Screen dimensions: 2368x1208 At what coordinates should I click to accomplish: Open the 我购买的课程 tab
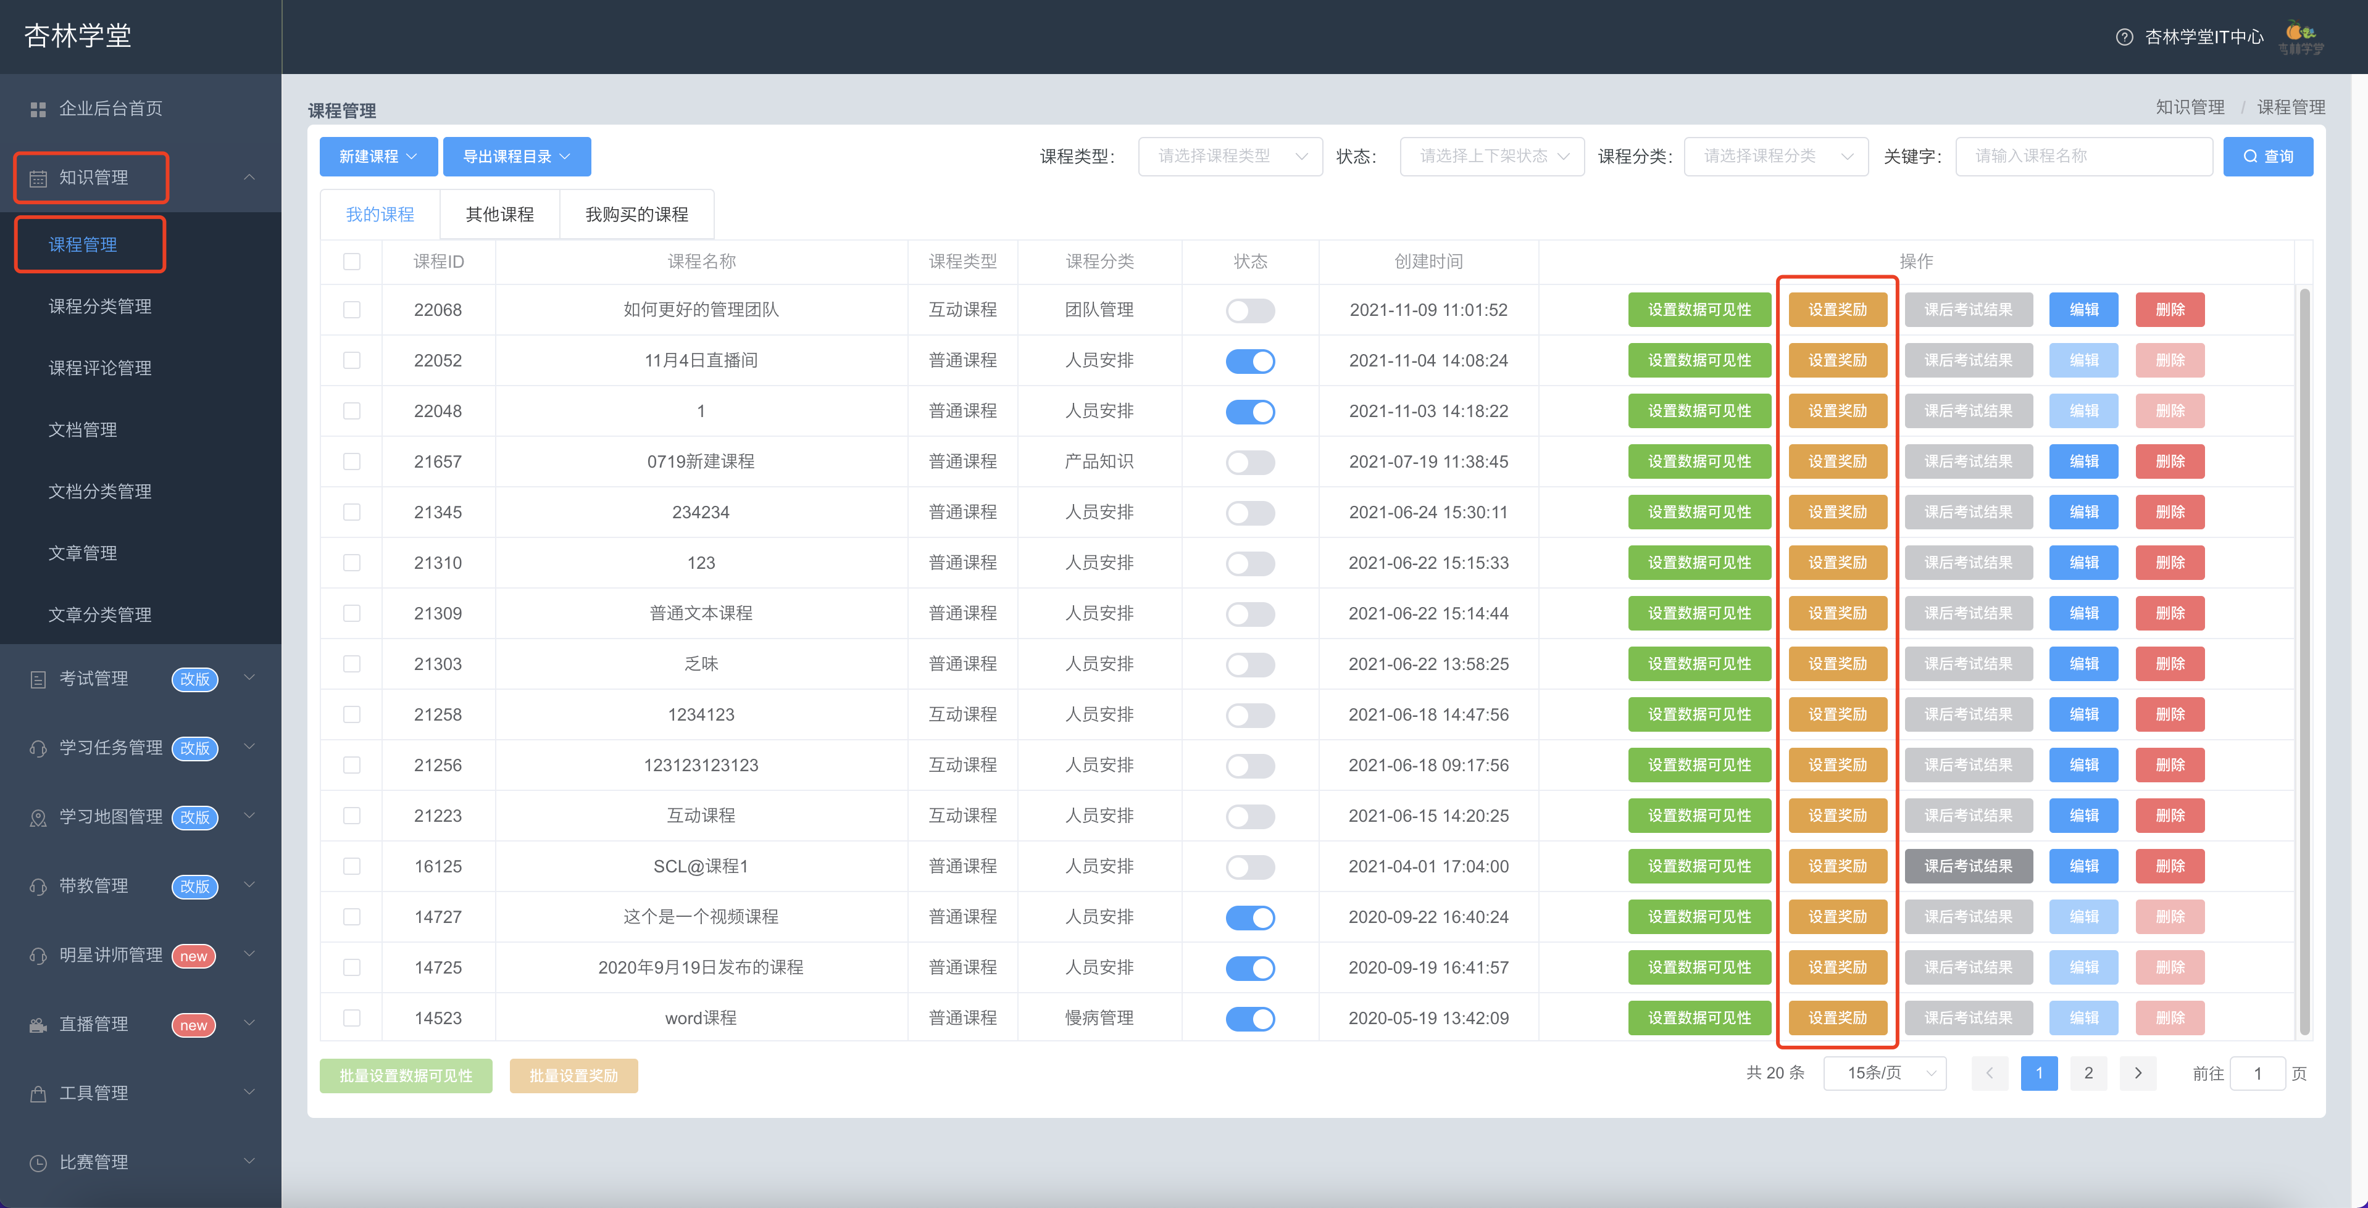636,214
